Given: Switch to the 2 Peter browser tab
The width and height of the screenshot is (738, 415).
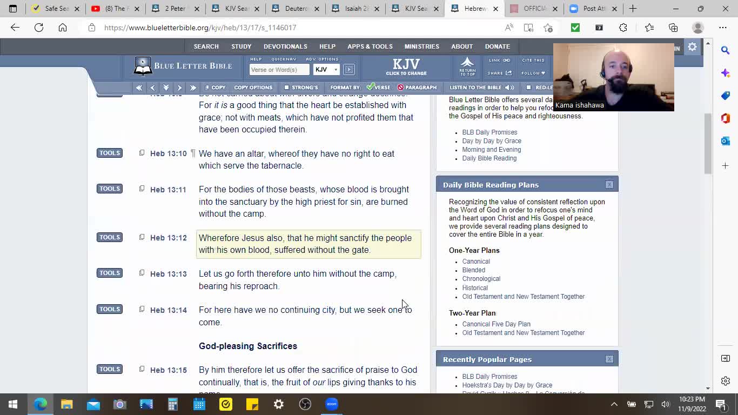Looking at the screenshot, I should click(x=175, y=9).
